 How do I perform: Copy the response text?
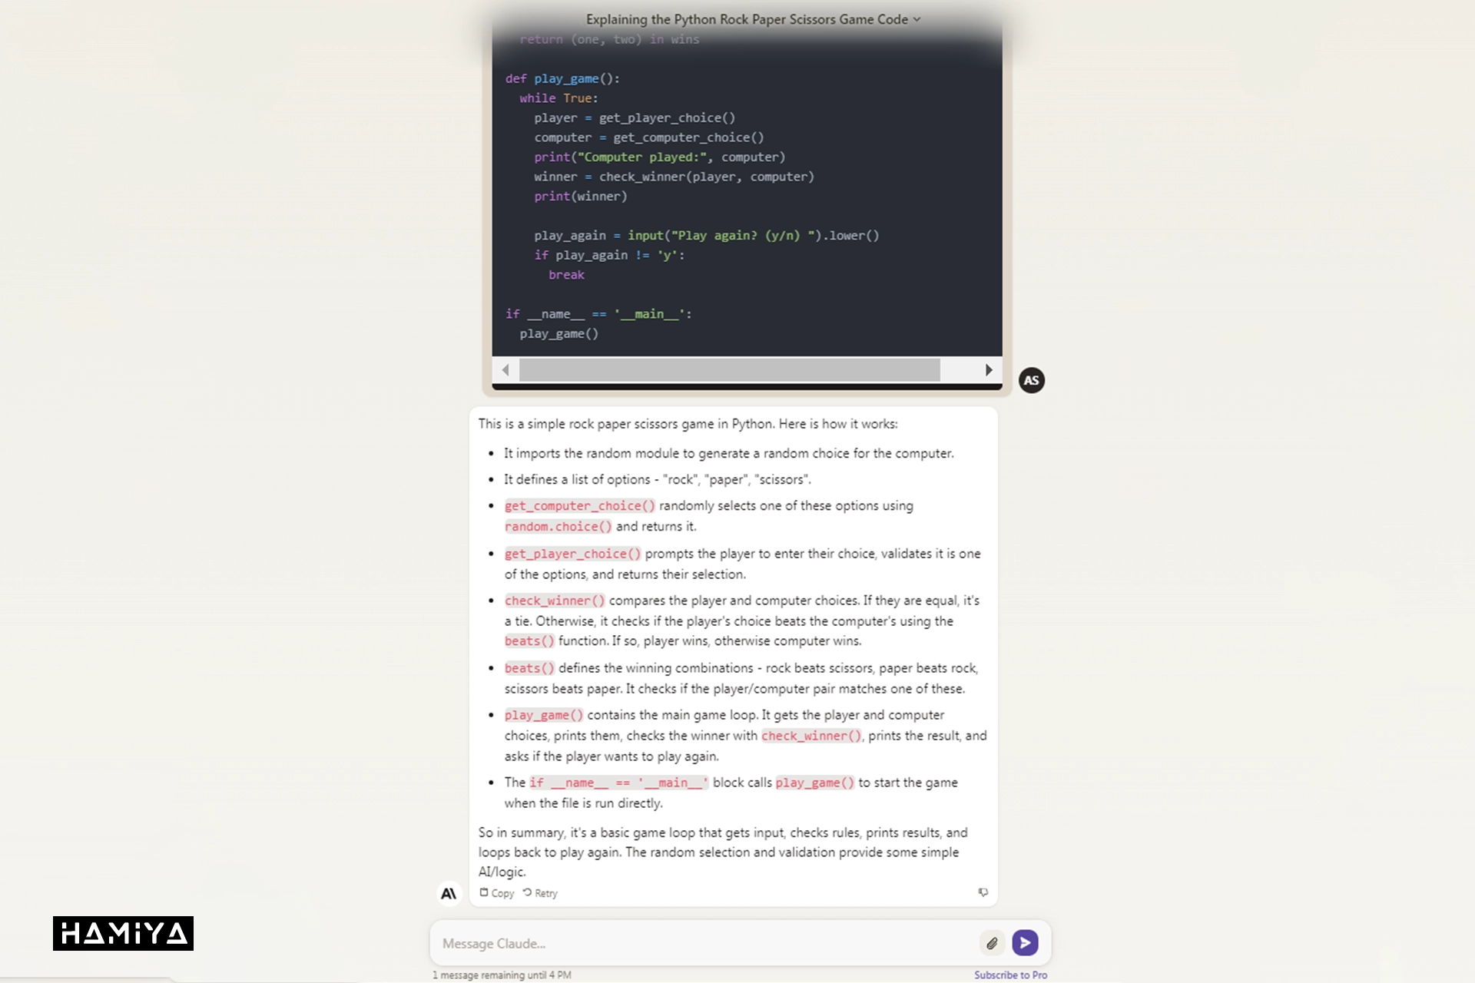(502, 893)
